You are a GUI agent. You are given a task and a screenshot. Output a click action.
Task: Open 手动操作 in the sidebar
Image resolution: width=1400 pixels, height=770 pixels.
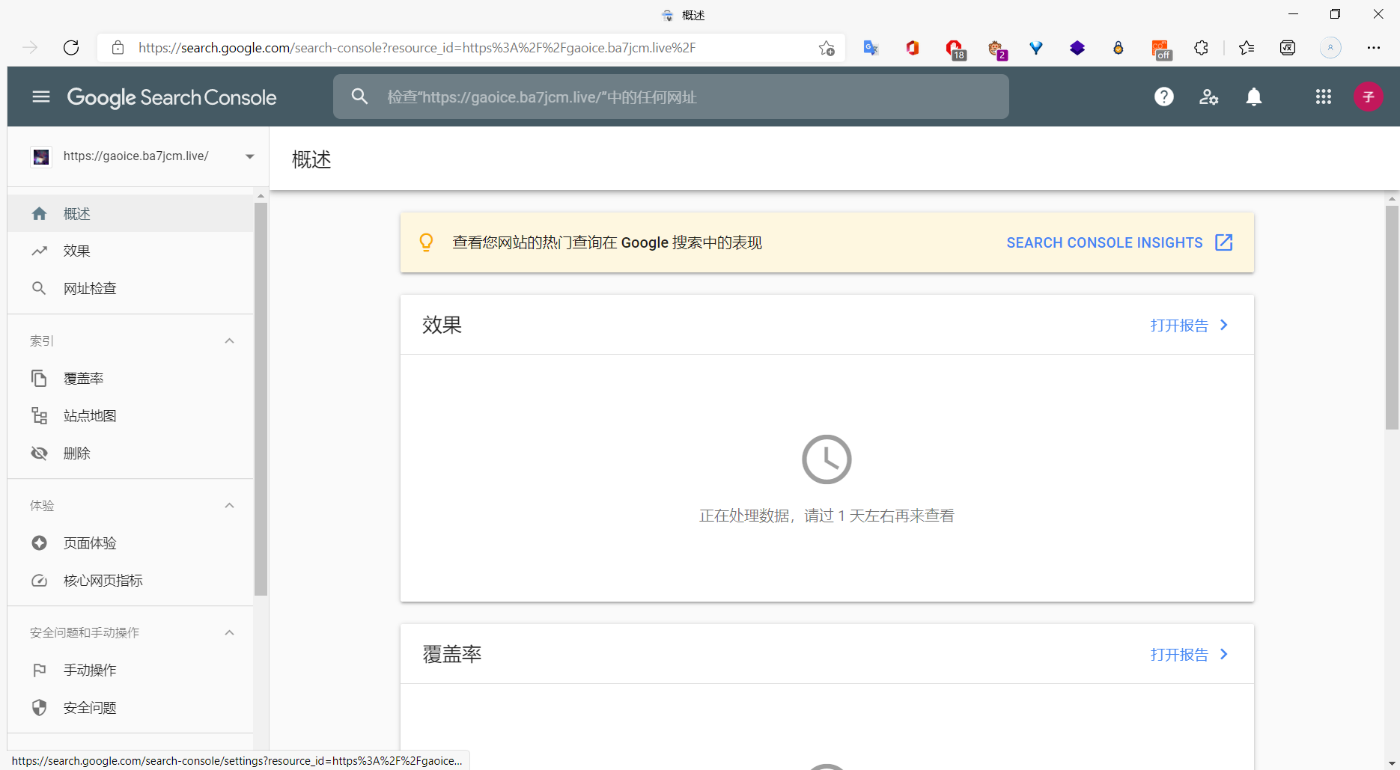130,670
